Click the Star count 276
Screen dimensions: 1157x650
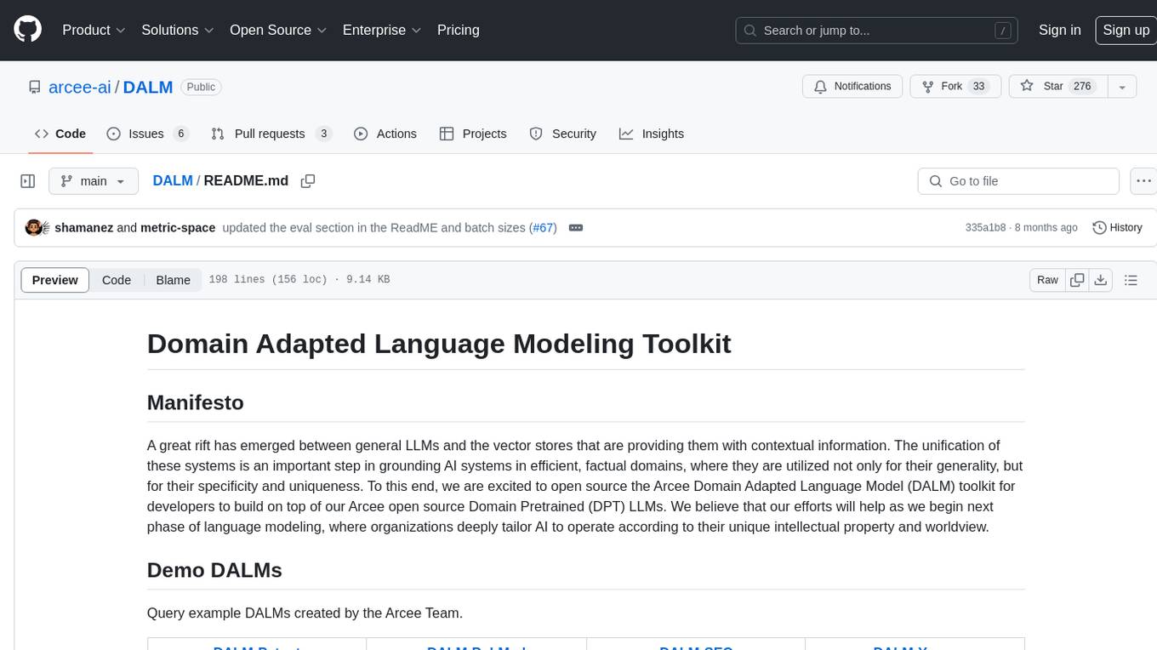coord(1082,87)
